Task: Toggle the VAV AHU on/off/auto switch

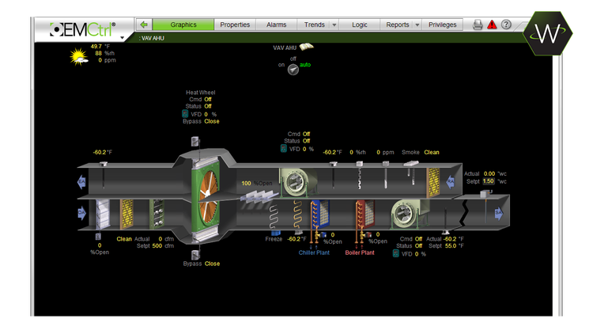Action: click(x=293, y=70)
